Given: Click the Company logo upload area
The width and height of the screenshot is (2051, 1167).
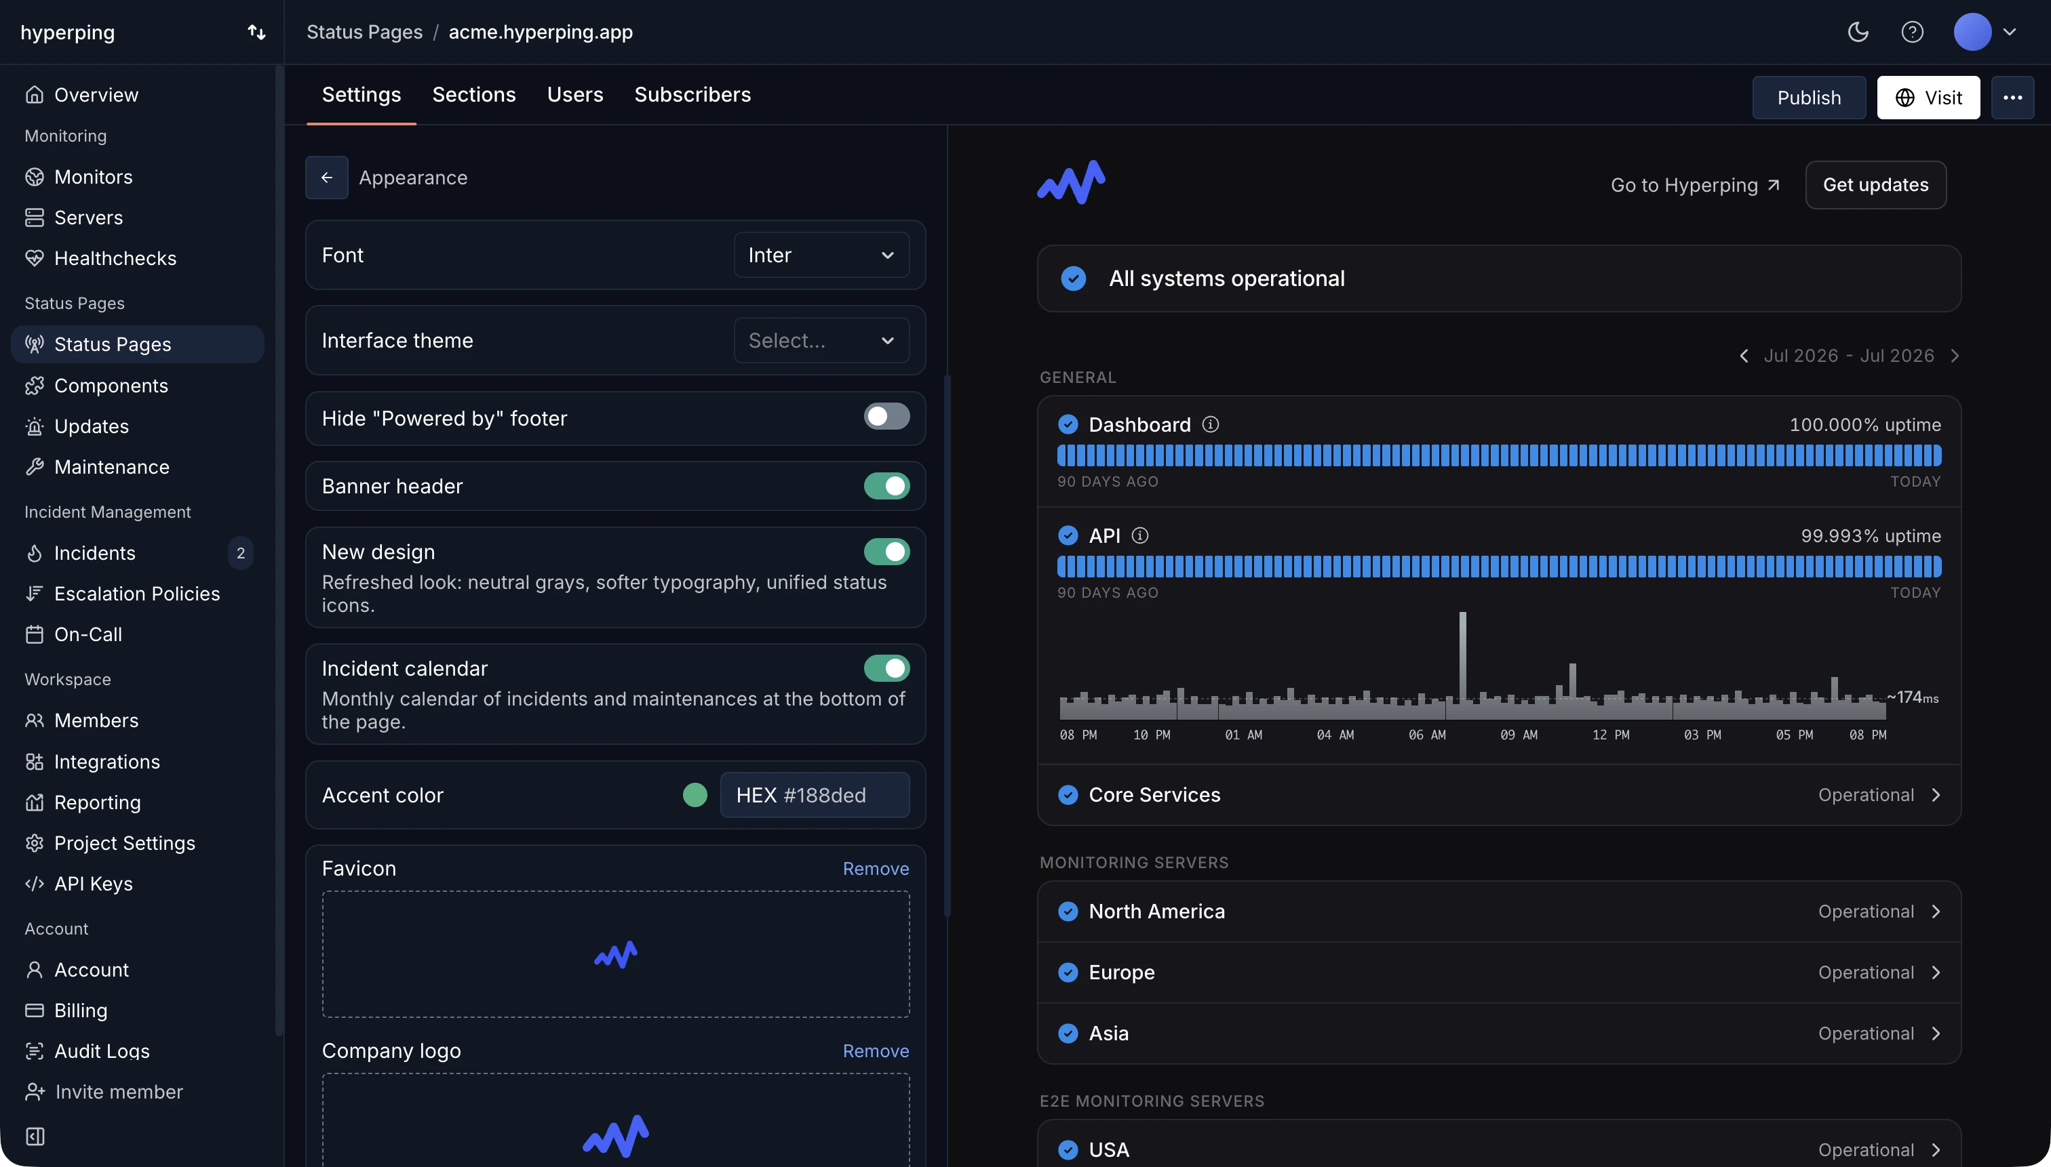Looking at the screenshot, I should 616,1120.
